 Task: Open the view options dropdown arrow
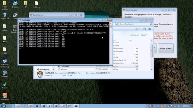pos(140,29)
